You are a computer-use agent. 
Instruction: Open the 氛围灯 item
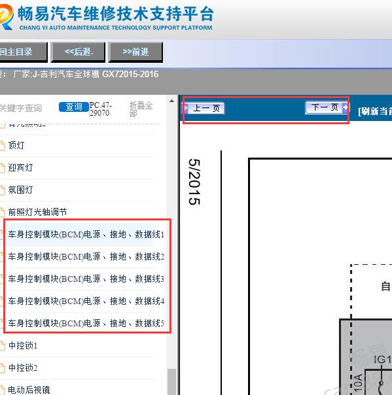pos(20,190)
